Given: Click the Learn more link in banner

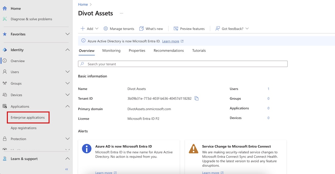Looking at the screenshot, I should tap(171, 41).
